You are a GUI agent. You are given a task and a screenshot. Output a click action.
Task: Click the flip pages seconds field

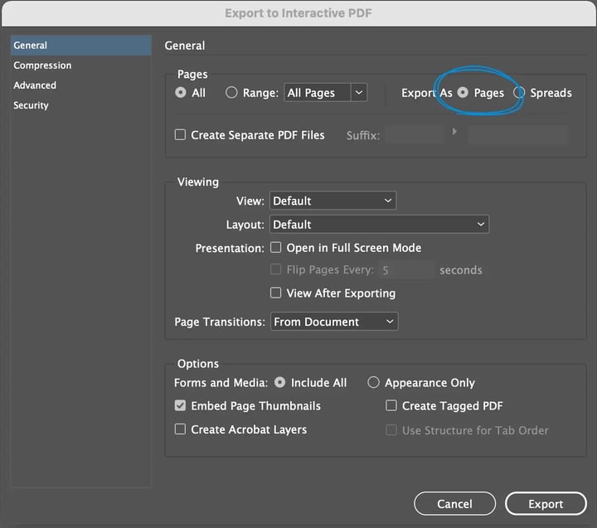pyautogui.click(x=406, y=270)
